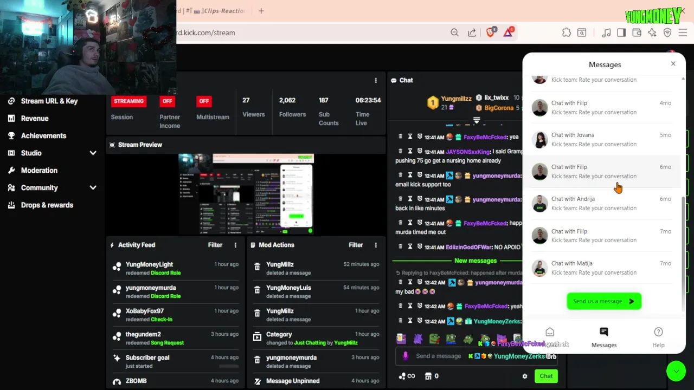Click the Brave VPN shield icon
The image size is (694, 390).
pyautogui.click(x=667, y=32)
